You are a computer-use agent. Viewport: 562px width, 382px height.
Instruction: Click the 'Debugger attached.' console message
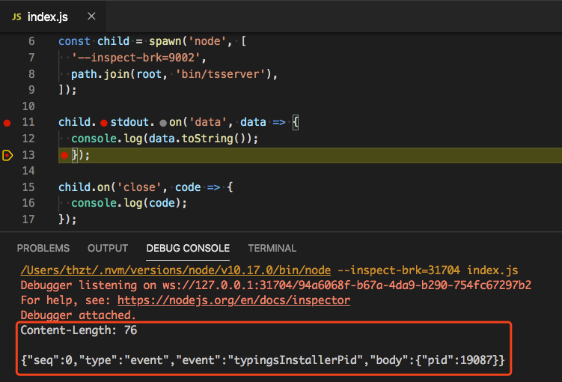tap(78, 315)
